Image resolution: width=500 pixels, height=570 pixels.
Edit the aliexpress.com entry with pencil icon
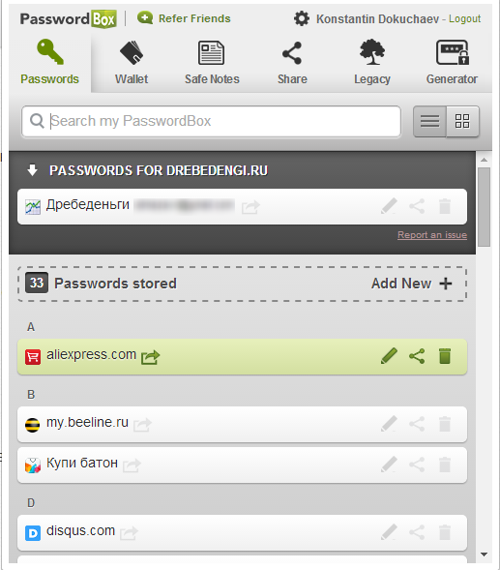pyautogui.click(x=389, y=356)
